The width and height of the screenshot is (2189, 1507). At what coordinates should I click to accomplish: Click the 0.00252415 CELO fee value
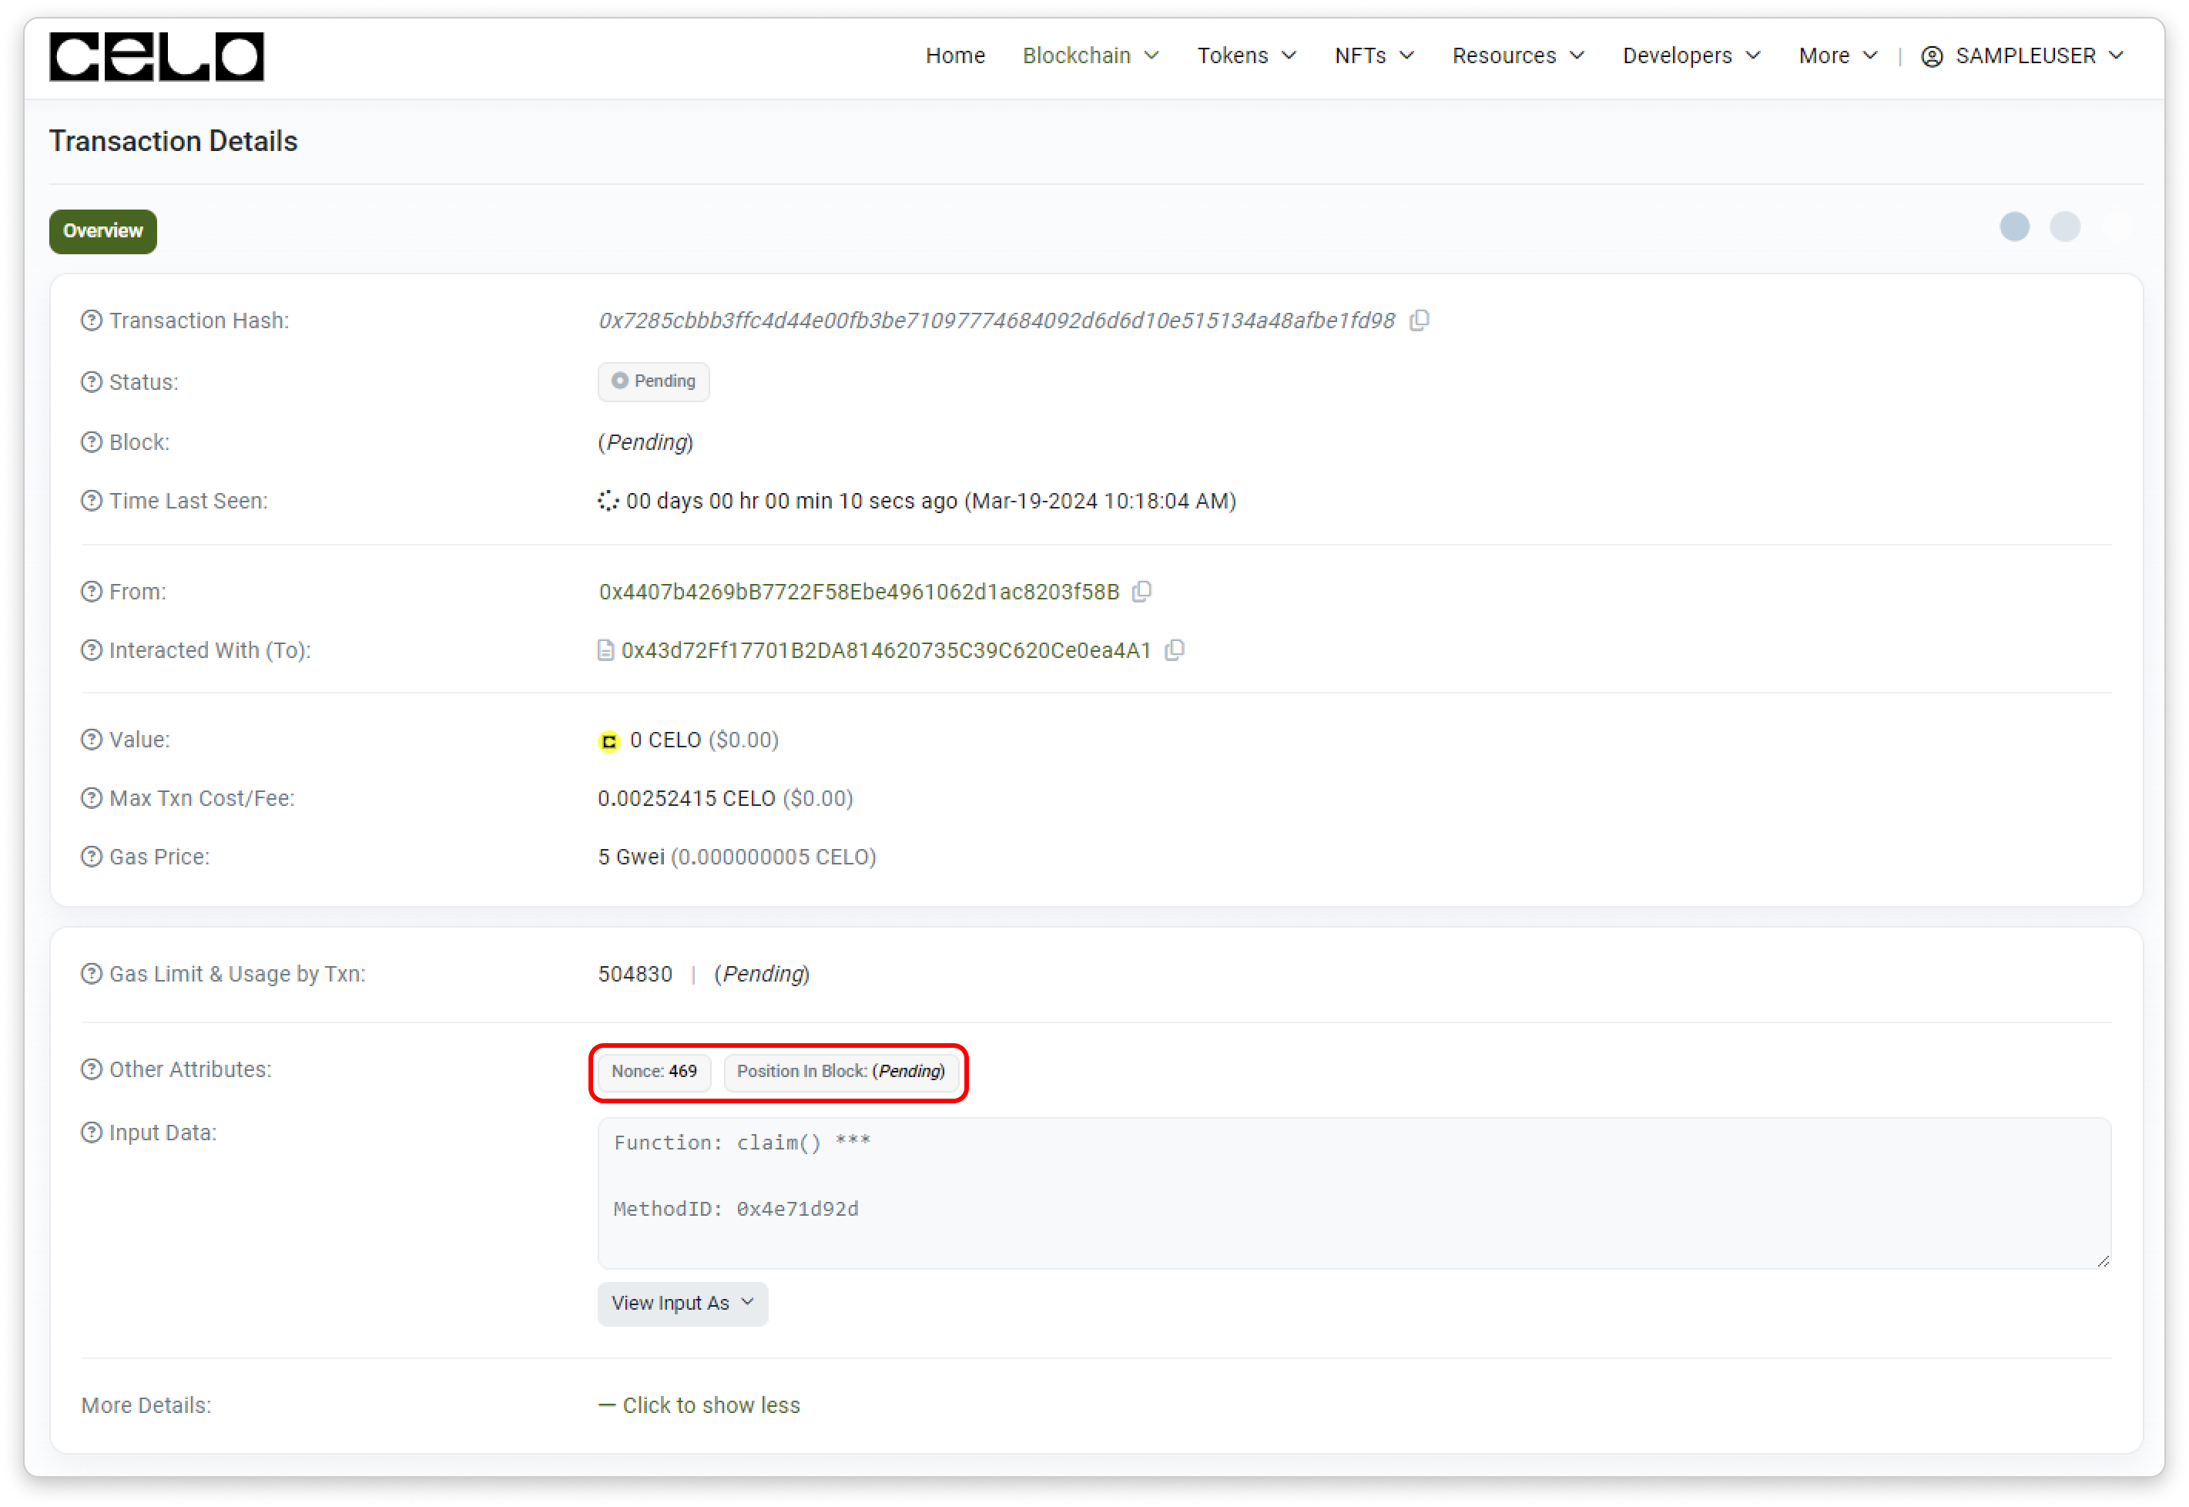[x=686, y=798]
